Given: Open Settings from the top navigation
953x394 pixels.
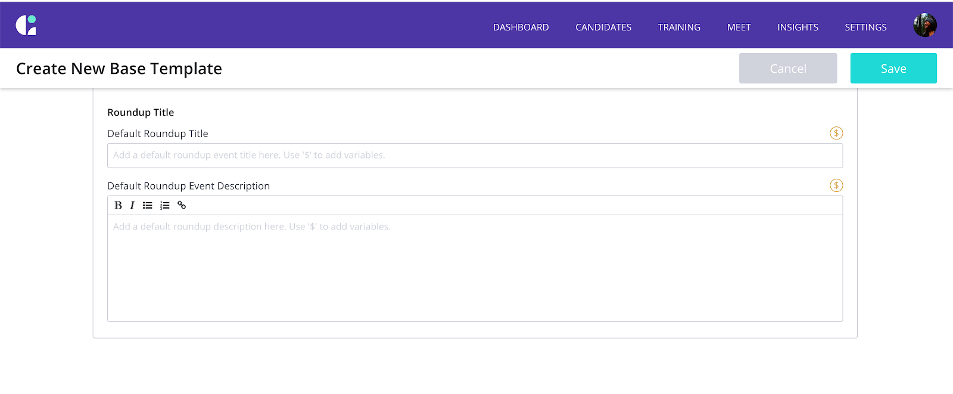Looking at the screenshot, I should pyautogui.click(x=865, y=27).
